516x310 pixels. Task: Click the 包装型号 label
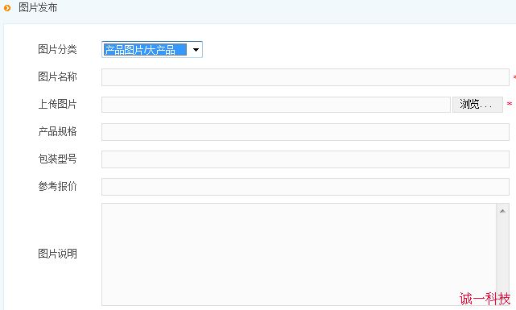[x=58, y=159]
